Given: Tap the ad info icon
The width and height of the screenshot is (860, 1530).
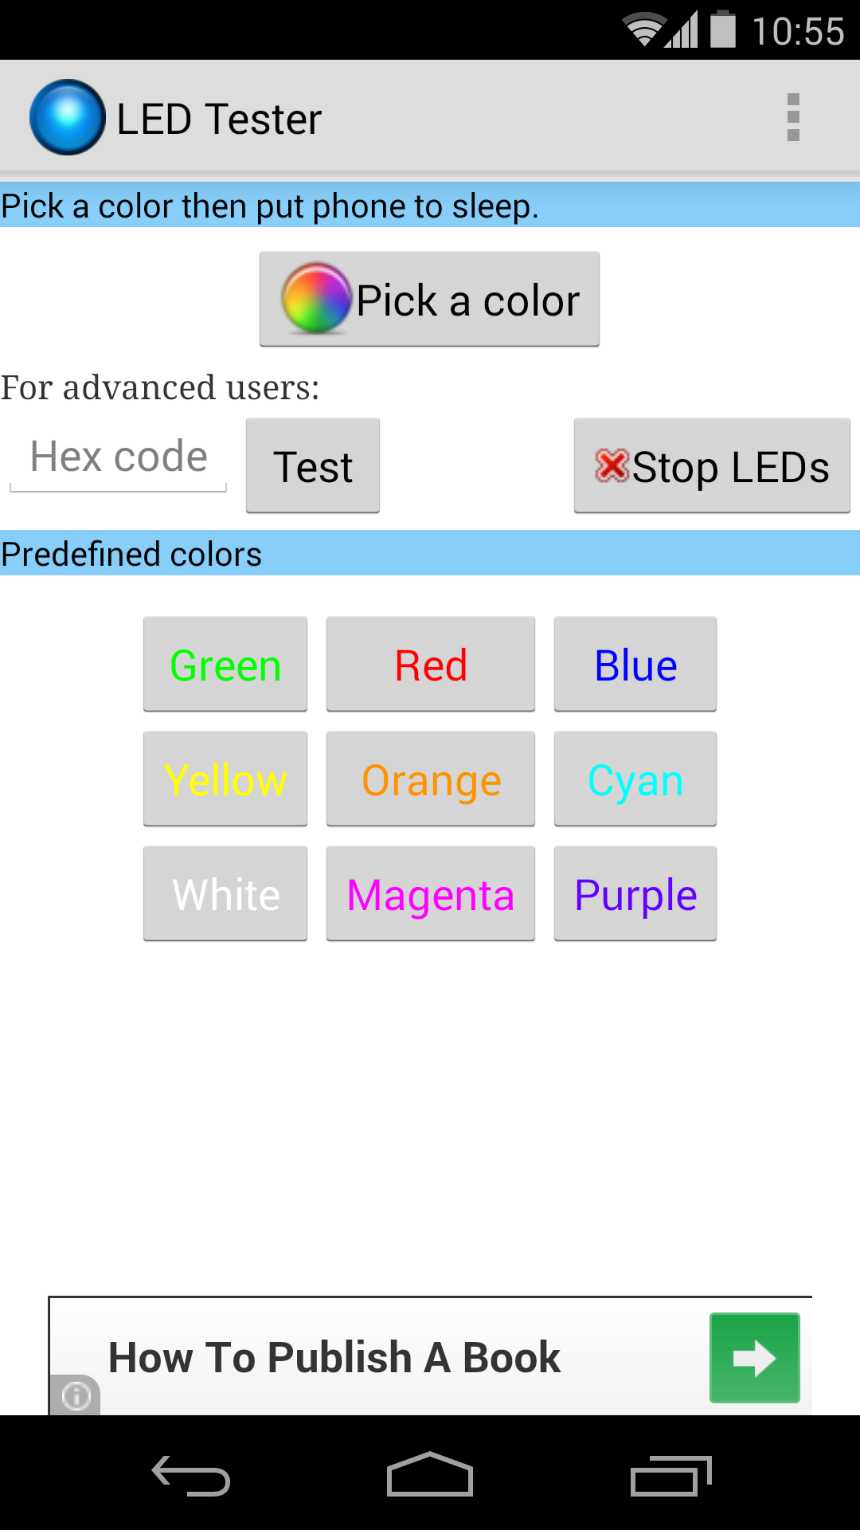Looking at the screenshot, I should 76,1396.
